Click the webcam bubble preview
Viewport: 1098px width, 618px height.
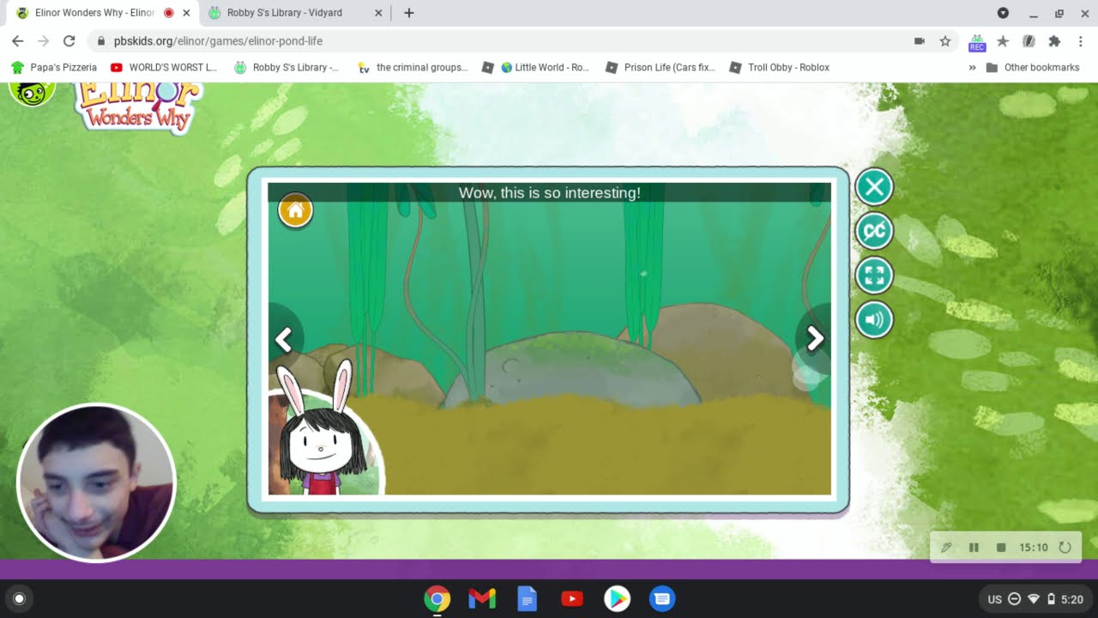(x=96, y=483)
